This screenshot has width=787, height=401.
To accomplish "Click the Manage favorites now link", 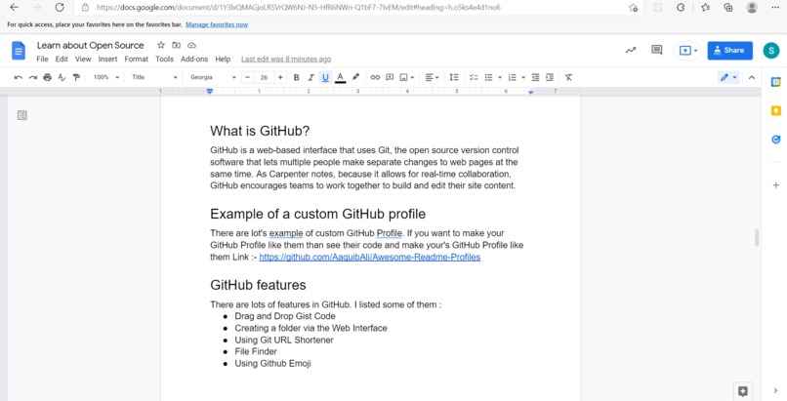I will [217, 24].
